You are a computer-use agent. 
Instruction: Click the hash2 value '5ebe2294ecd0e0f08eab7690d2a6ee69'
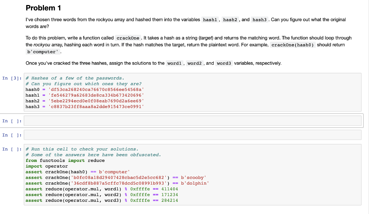pos(96,101)
